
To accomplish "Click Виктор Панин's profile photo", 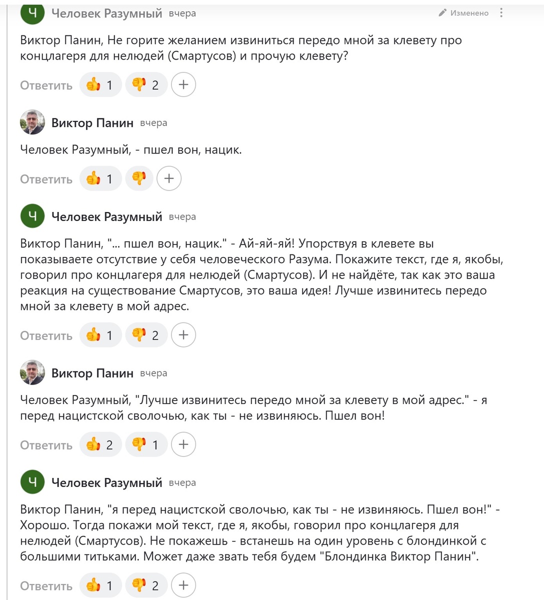I will (32, 121).
